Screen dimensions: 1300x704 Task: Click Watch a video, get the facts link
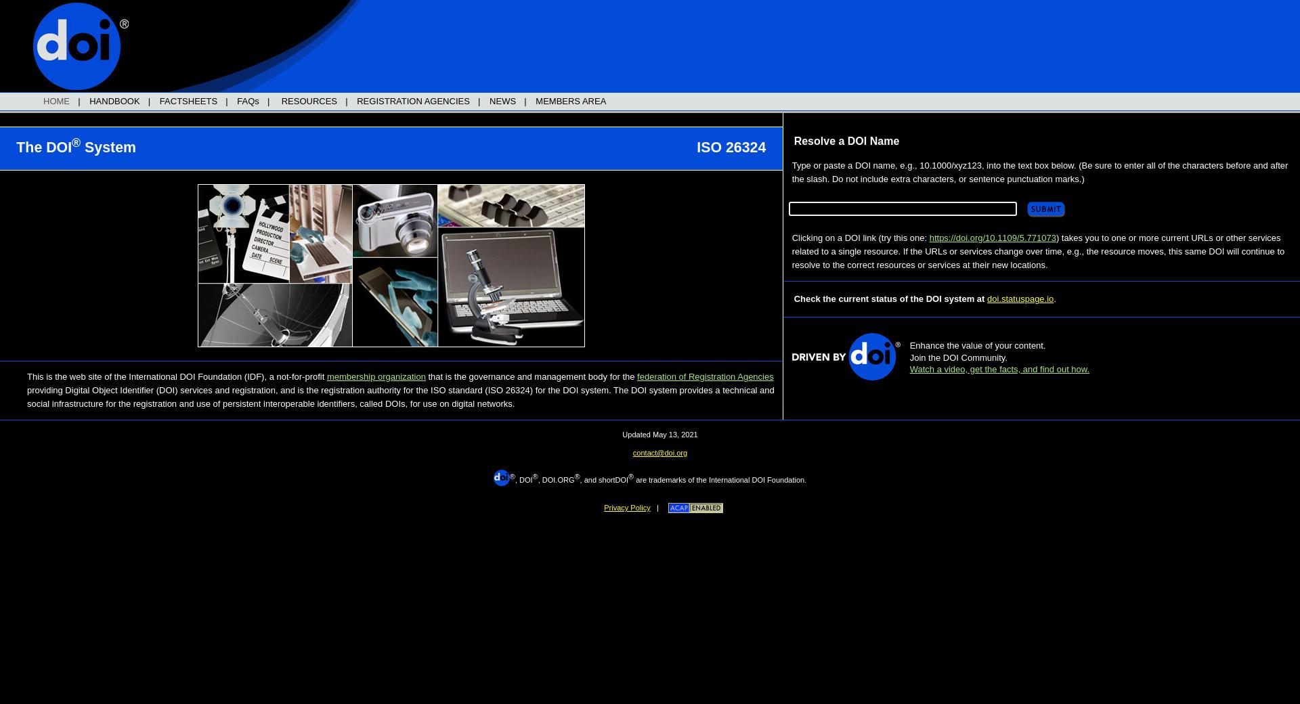[999, 370]
